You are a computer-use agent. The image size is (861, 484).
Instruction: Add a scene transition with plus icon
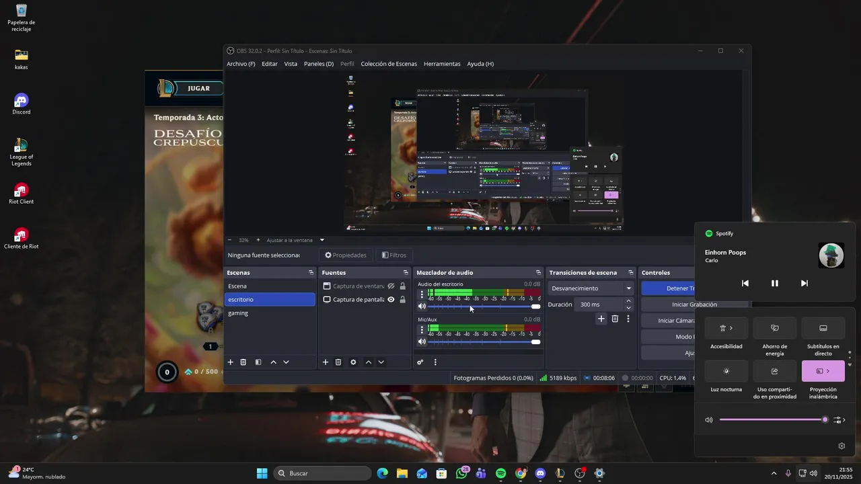pos(601,319)
